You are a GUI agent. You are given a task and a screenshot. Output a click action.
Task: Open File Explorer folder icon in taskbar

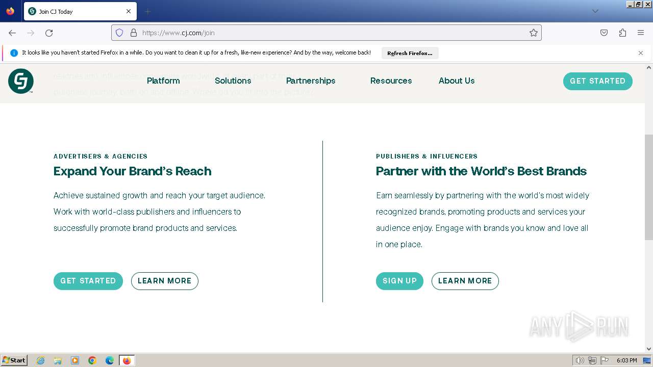58,360
